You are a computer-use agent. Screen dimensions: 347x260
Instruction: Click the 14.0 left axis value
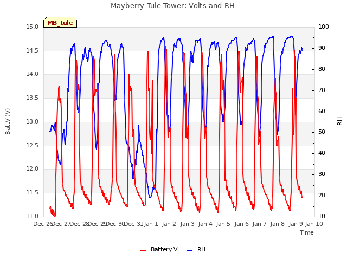tap(33, 74)
